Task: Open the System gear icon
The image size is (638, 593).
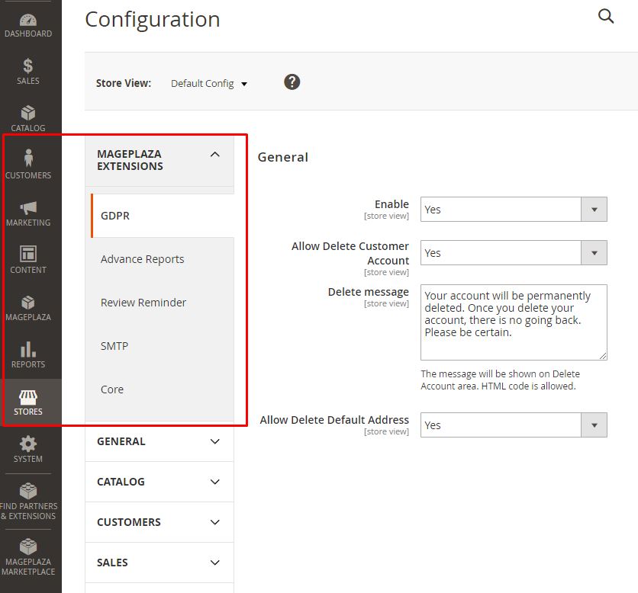Action: click(28, 444)
